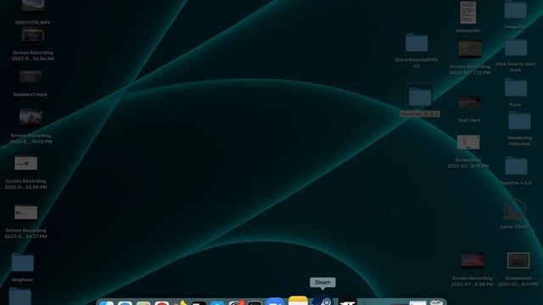The image size is (543, 305).
Task: Select the Screenshot ending 9.11 PM
Action: point(518,260)
